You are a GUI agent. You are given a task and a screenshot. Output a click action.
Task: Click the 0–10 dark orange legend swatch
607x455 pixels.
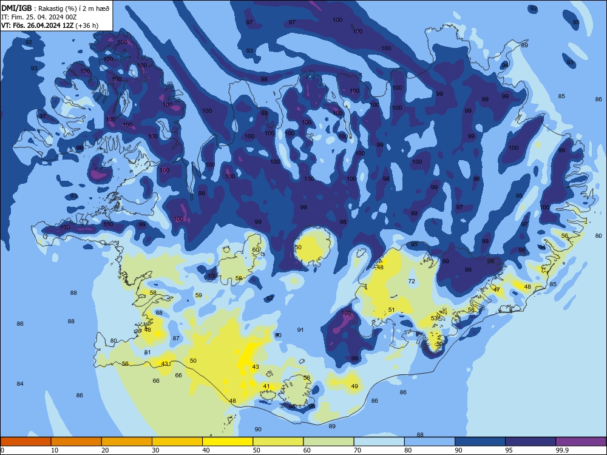click(x=25, y=442)
